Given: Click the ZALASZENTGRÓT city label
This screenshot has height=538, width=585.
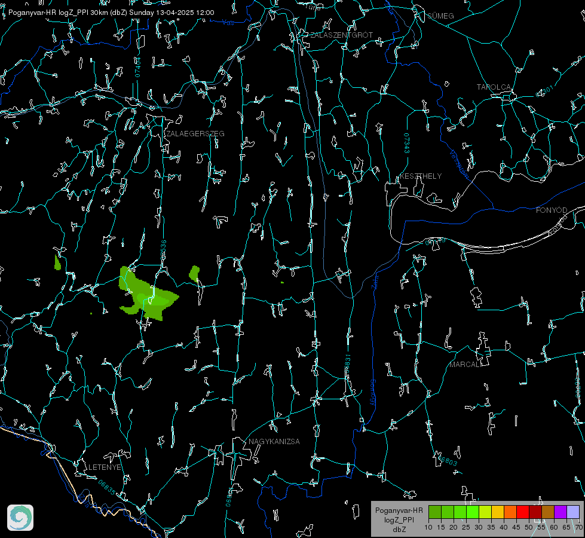Looking at the screenshot, I should (341, 35).
